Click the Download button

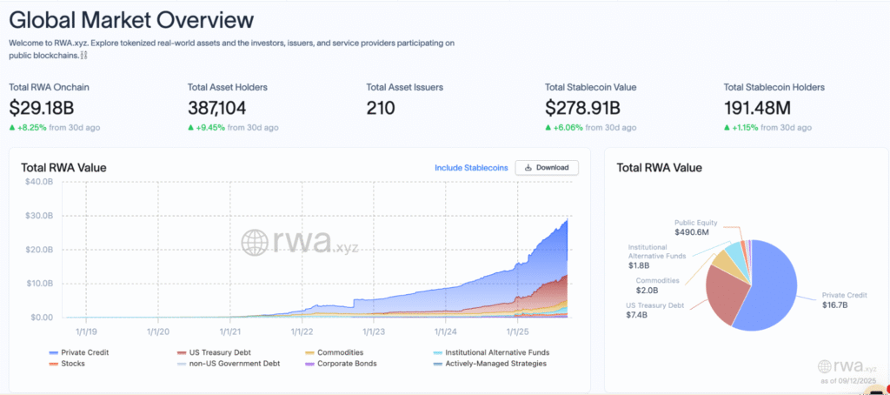[547, 168]
